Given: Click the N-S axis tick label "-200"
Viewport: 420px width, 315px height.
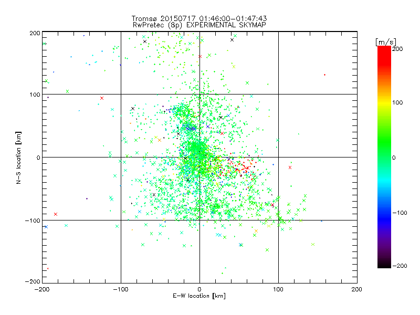Looking at the screenshot, I should (33, 281).
